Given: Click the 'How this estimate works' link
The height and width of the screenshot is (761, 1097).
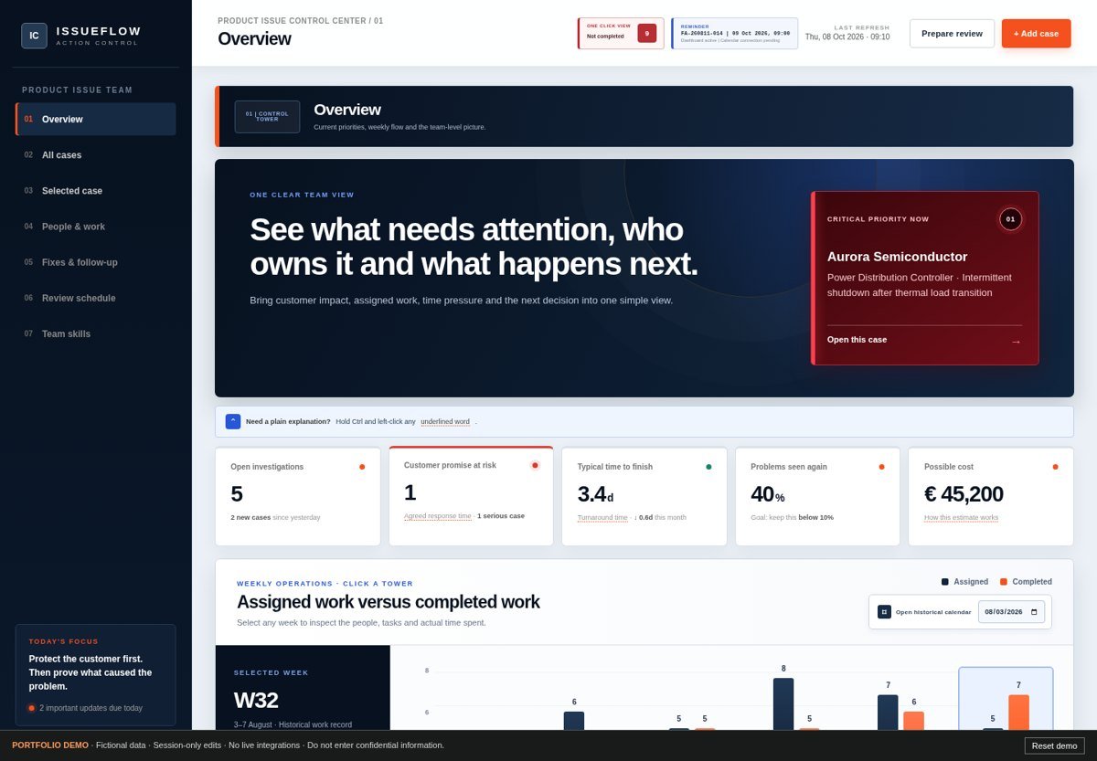Looking at the screenshot, I should pos(961,518).
